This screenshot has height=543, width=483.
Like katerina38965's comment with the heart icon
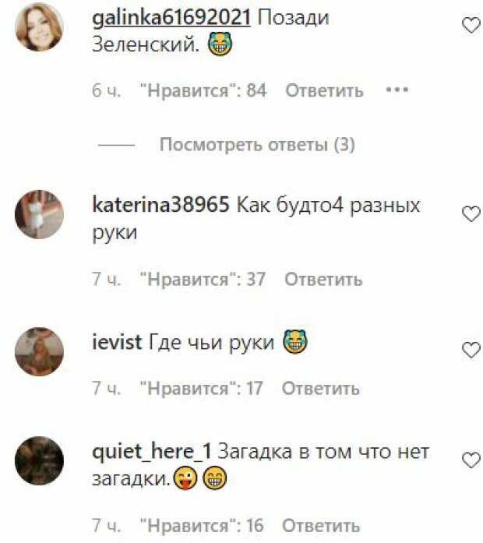point(471,213)
